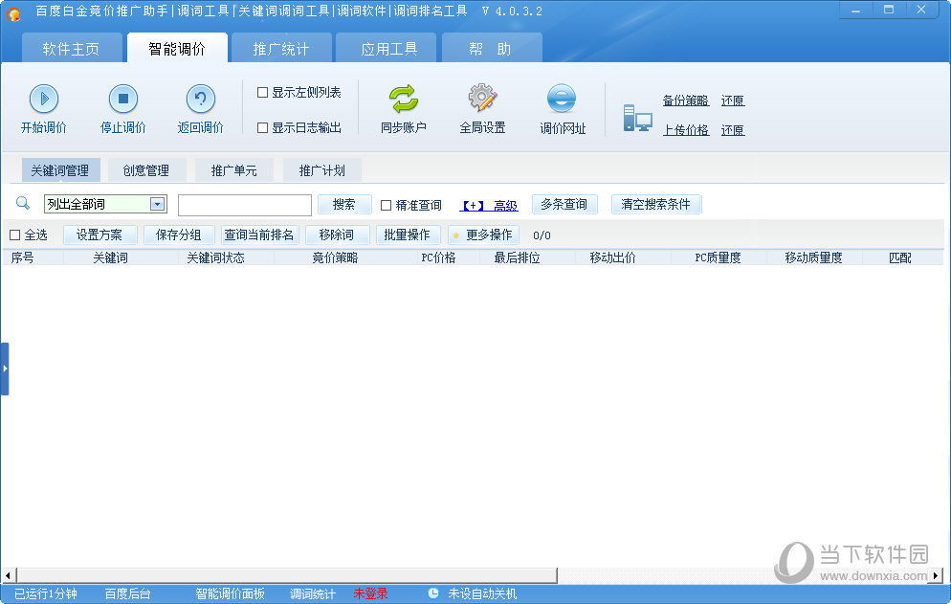The width and height of the screenshot is (951, 604).
Task: Click the 开始调价 play icon
Action: [x=44, y=99]
